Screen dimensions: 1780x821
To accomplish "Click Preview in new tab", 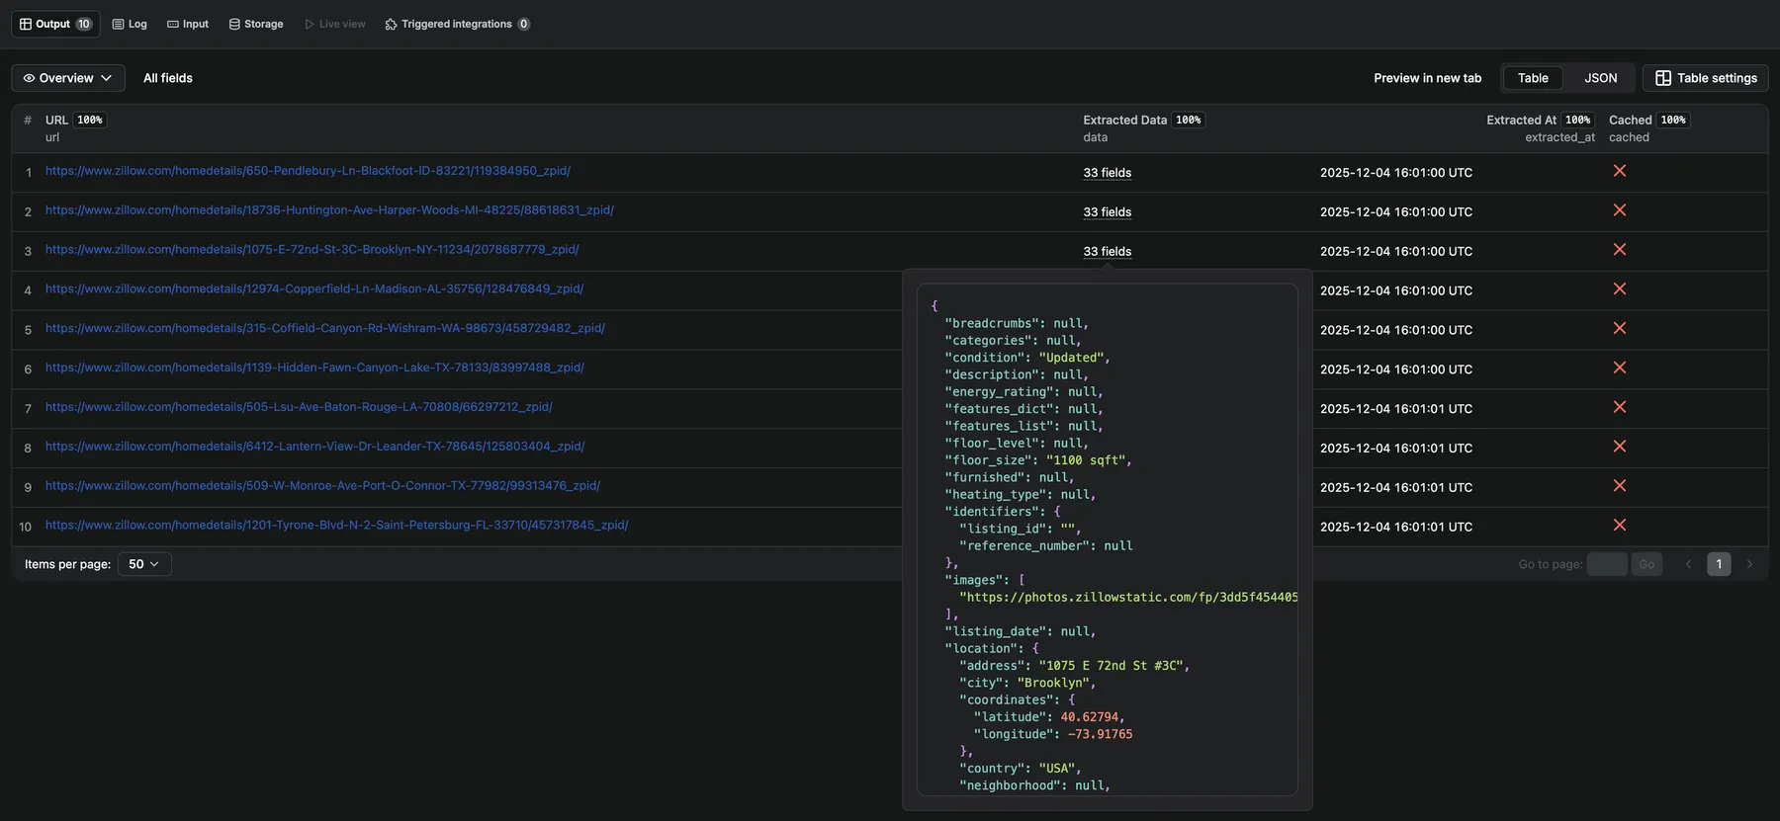I will [1427, 78].
